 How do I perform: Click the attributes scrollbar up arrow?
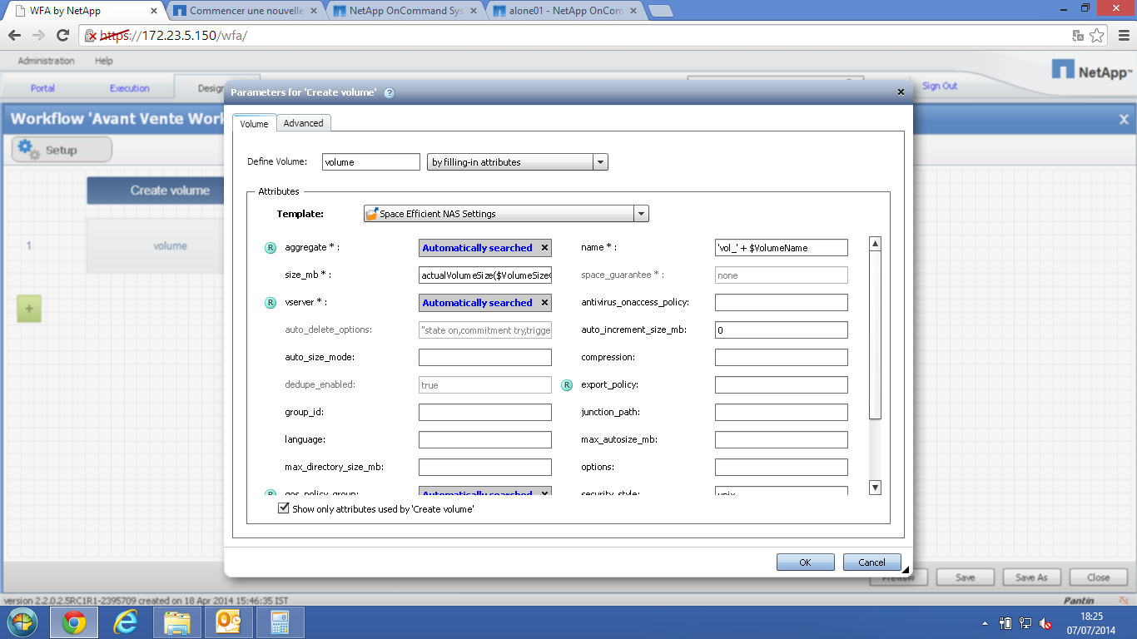(875, 243)
